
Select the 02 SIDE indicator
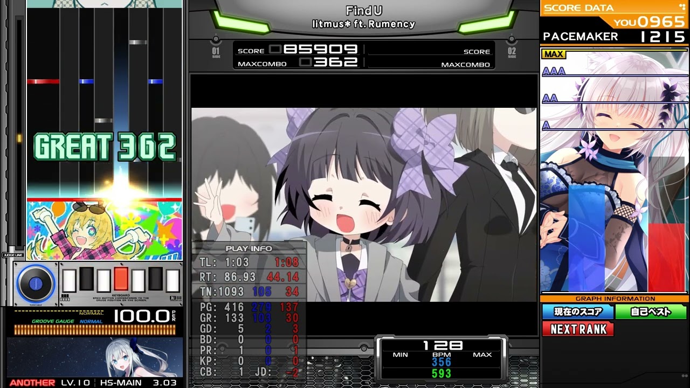coord(512,52)
